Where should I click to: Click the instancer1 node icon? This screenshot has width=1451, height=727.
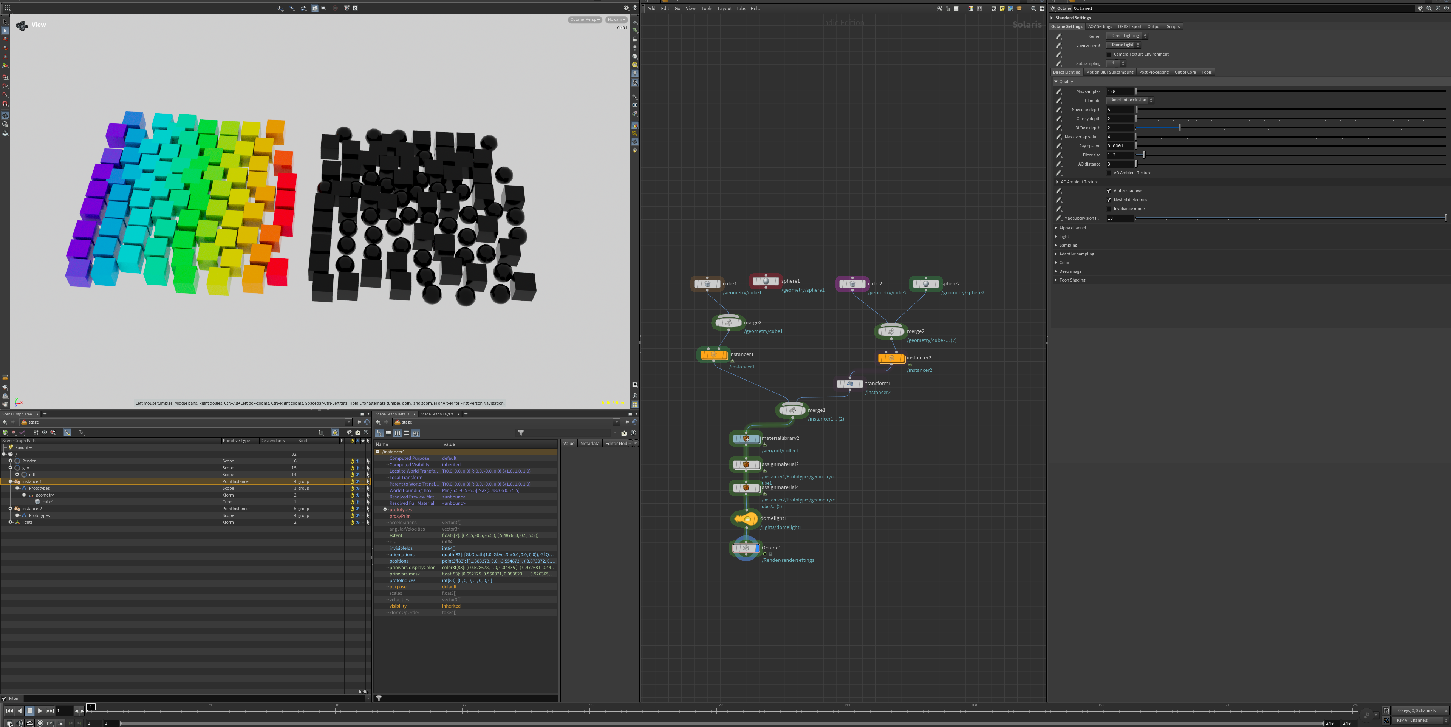coord(713,355)
